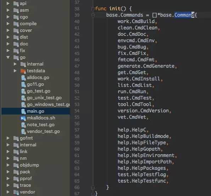
Task: Click the highlighted Command identifier
Action: pos(184,15)
